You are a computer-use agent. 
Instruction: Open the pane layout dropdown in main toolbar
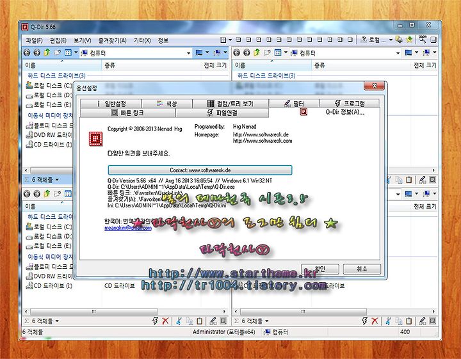click(x=230, y=40)
